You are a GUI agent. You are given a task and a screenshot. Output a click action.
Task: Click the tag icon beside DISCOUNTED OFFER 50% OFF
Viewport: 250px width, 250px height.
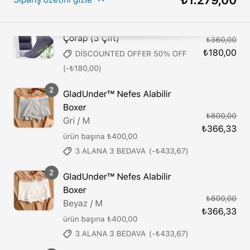tap(67, 54)
